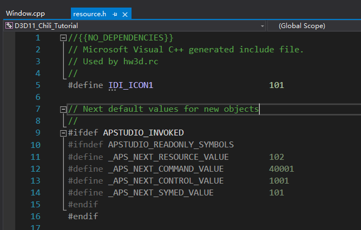Click 'Used by hw3d.rc' comment

click(x=120, y=62)
